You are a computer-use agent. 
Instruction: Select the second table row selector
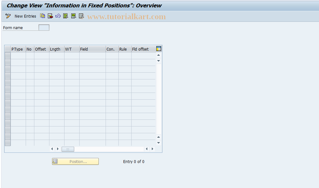coord(8,62)
